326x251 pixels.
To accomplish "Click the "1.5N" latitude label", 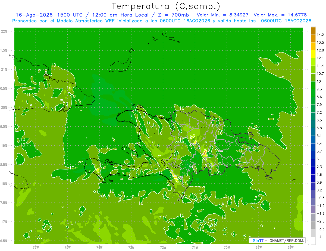I will point(4,50).
